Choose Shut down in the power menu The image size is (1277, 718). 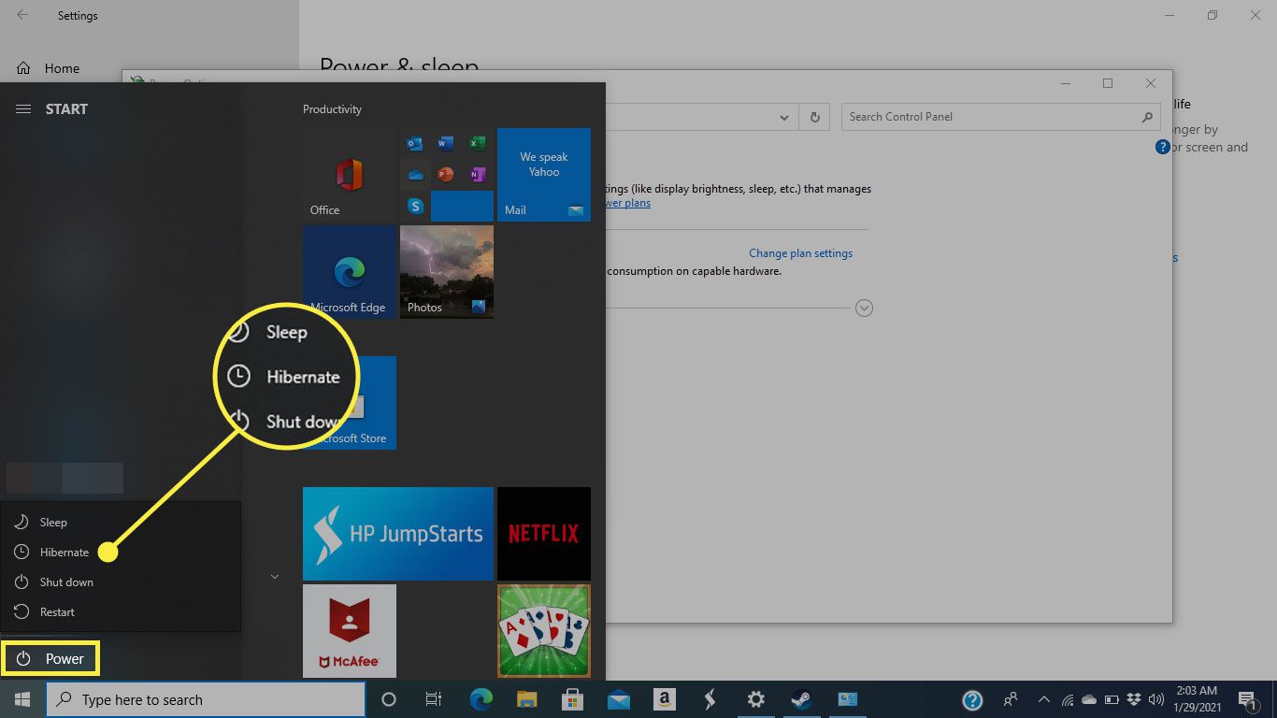tap(121, 582)
